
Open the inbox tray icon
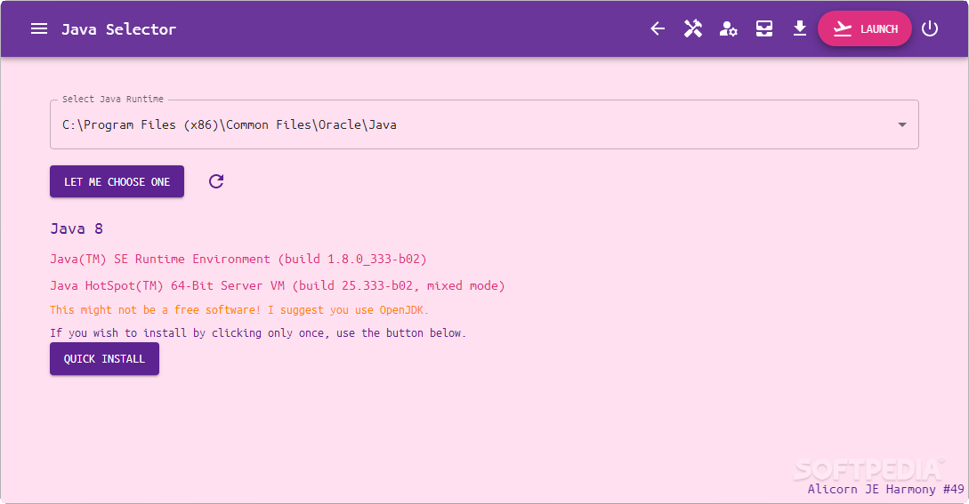click(x=764, y=28)
